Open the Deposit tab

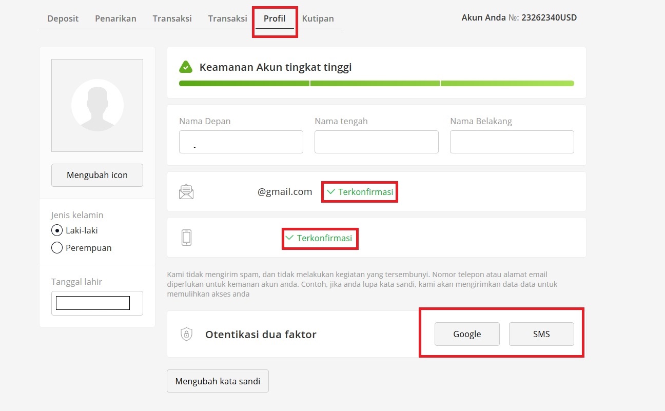click(x=63, y=18)
